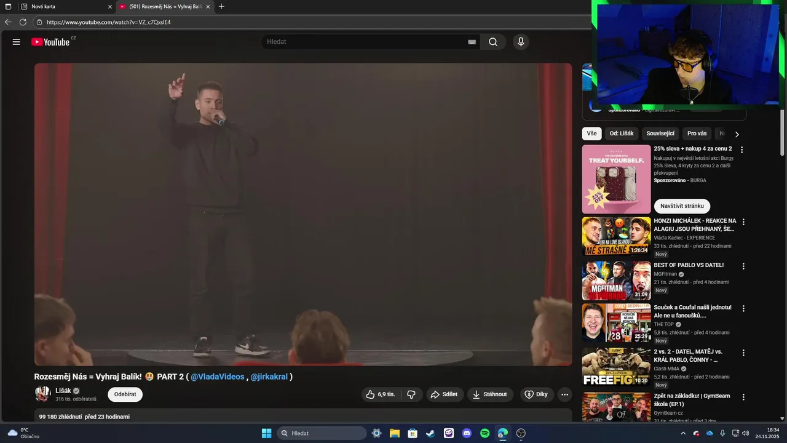787x443 pixels.
Task: Click the search magnifier button
Action: coord(493,42)
